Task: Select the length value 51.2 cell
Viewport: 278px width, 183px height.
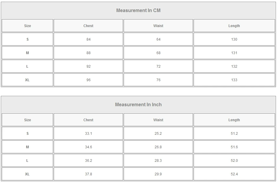Action: 234,134
